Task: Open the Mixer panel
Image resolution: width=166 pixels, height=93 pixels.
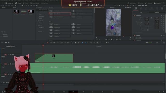Action: point(141,3)
